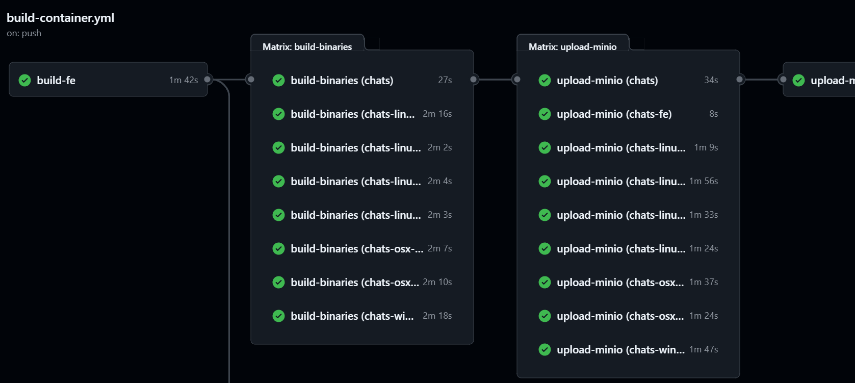
Task: Click success icon of the 2m 18s build-binaries job
Action: [x=278, y=316]
